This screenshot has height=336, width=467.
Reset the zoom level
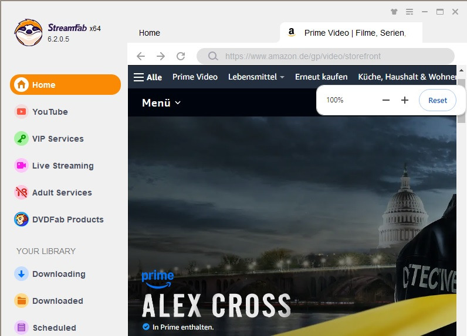click(x=438, y=100)
